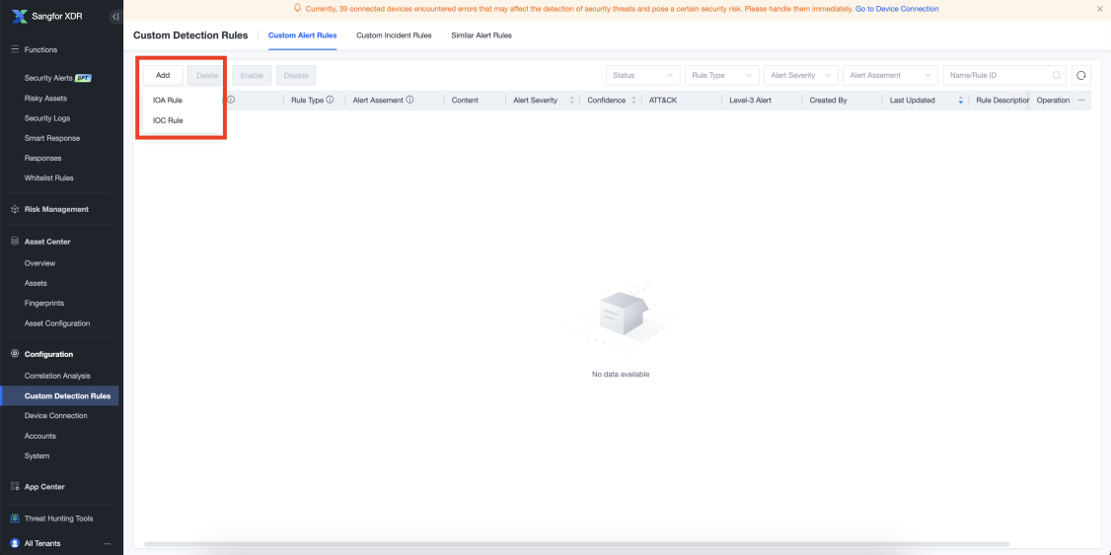
Task: Open Whitelist Rules in sidebar
Action: (x=49, y=177)
